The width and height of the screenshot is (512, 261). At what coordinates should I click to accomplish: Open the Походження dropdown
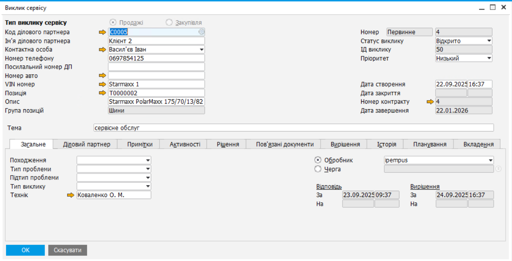click(x=148, y=160)
